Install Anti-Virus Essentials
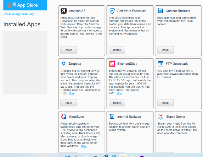This screenshot has height=157, width=203. click(x=117, y=50)
